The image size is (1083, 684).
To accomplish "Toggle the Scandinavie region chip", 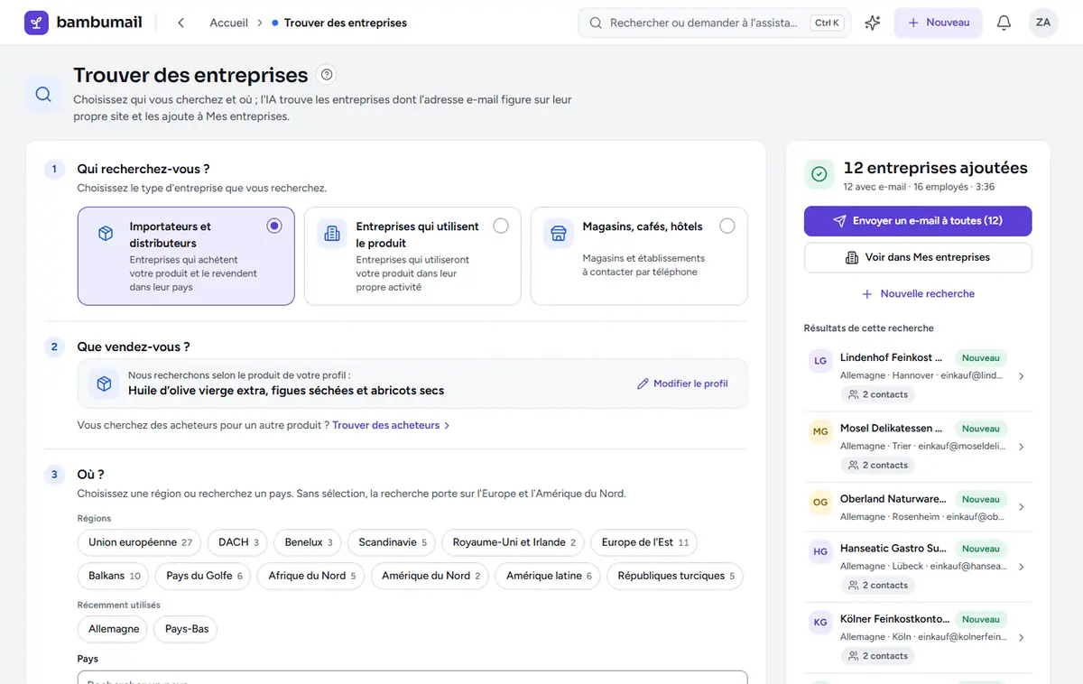I will [392, 542].
